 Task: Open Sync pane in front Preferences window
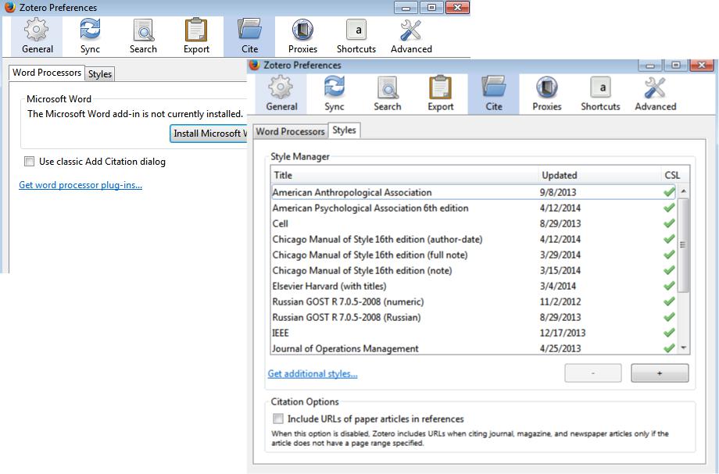(334, 94)
